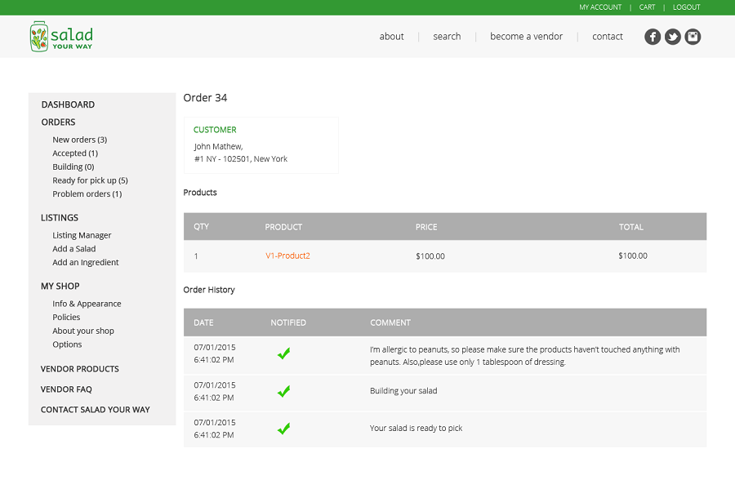735x489 pixels.
Task: Open the search page
Action: 447,37
